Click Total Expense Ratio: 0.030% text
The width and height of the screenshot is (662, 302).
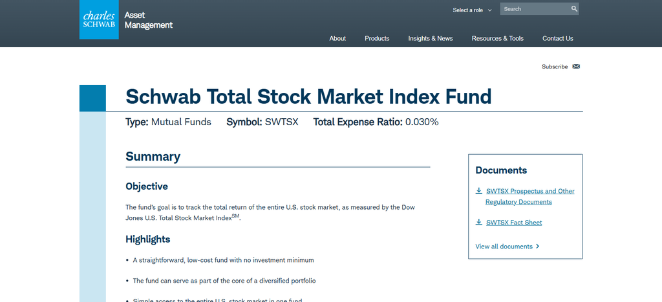pos(376,122)
